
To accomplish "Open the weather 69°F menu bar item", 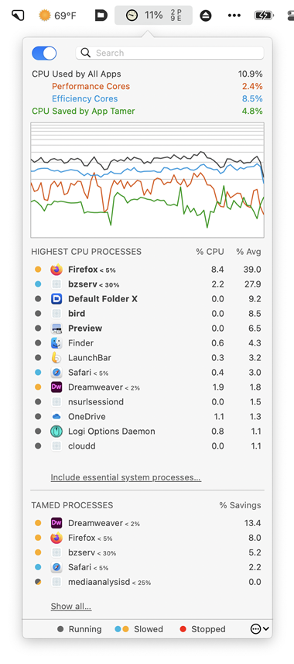I will (x=57, y=15).
